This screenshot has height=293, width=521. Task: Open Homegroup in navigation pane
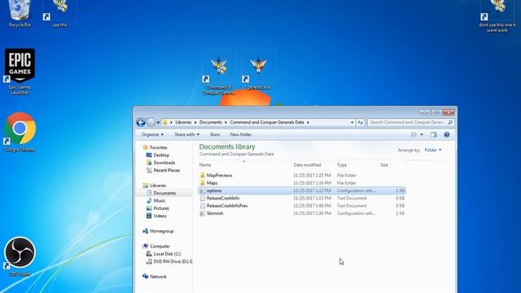tap(158, 231)
